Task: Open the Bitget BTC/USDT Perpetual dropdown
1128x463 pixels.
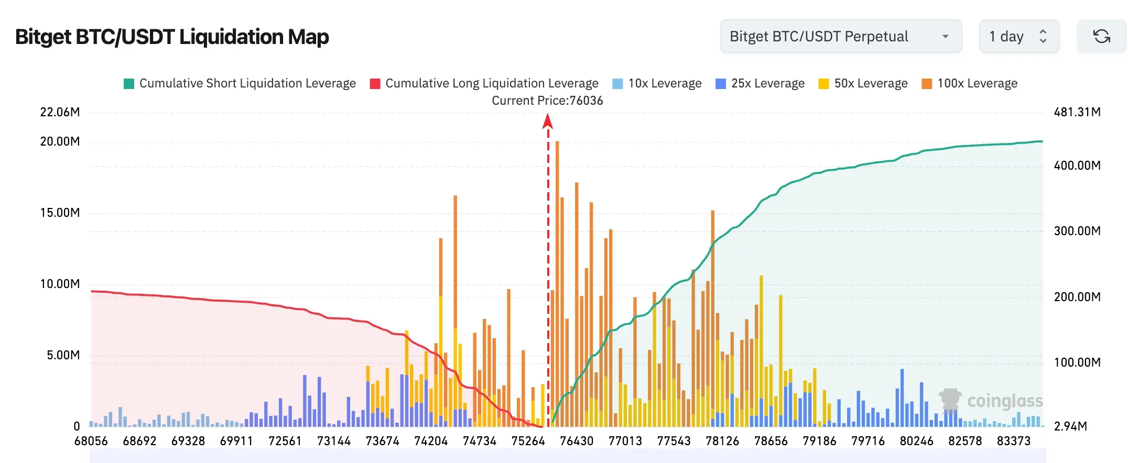Action: click(841, 36)
